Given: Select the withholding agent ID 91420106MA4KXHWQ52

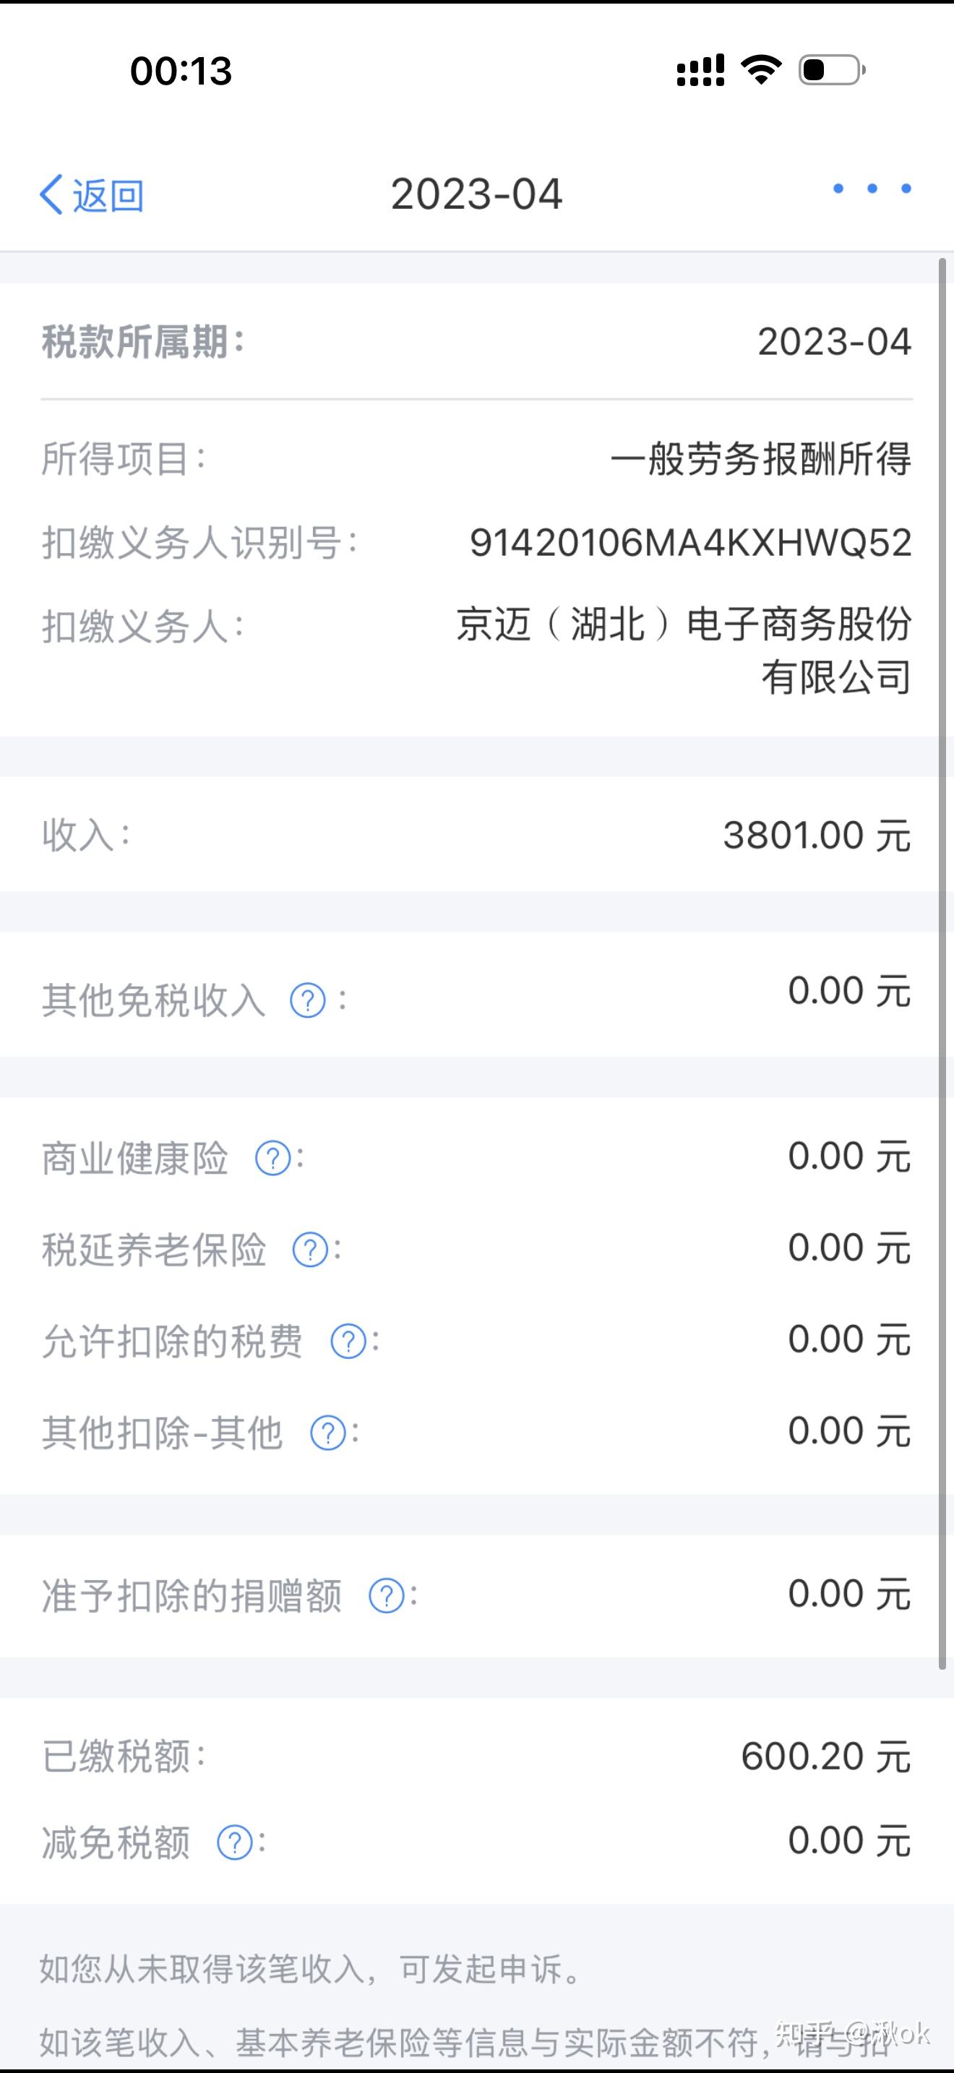Looking at the screenshot, I should [x=690, y=544].
